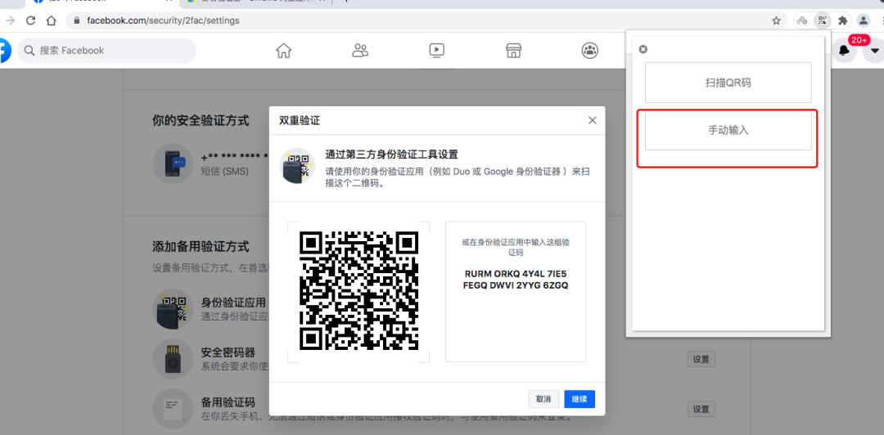Screen dimensions: 884x435
Task: Close the extension popup with small x icon
Action: pos(643,50)
